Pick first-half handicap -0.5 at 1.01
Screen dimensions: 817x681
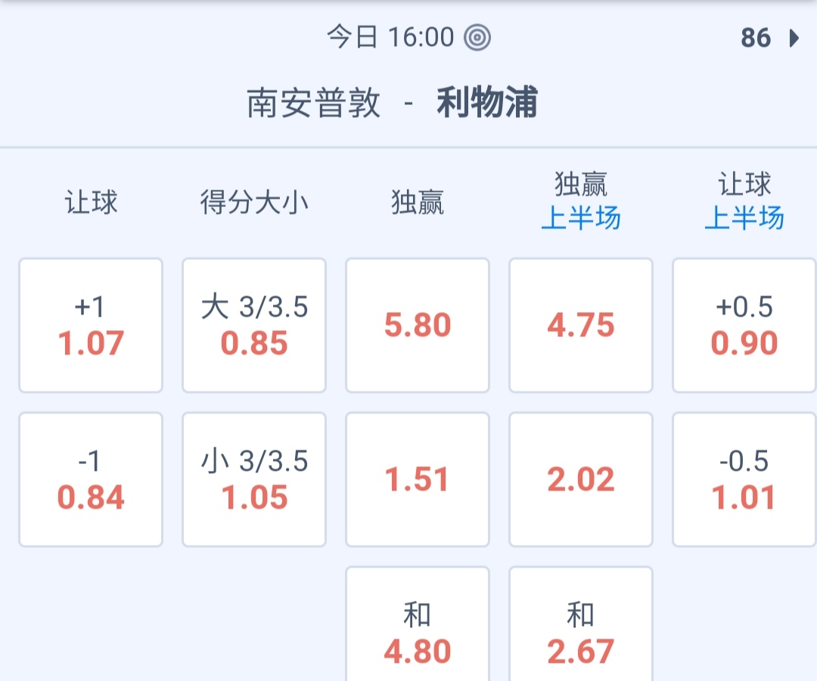coord(744,480)
